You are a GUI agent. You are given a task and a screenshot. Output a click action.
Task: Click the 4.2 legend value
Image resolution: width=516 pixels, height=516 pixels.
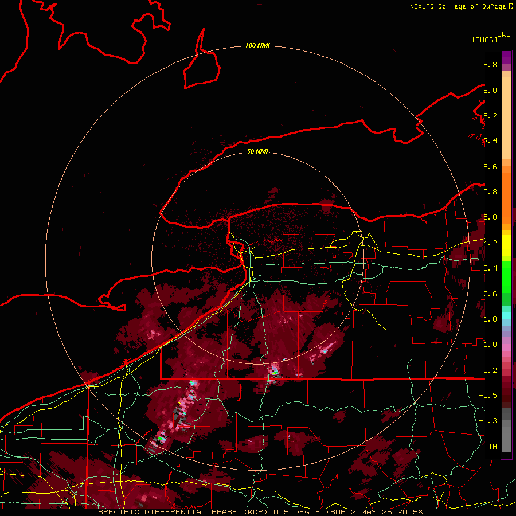[x=490, y=243]
